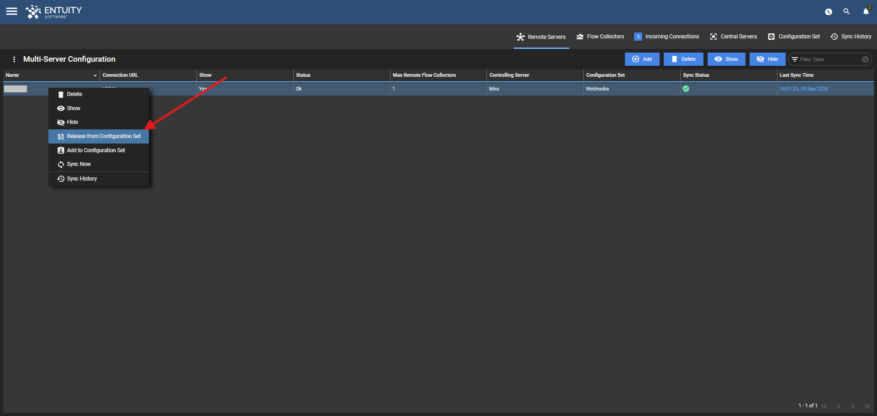877x416 pixels.
Task: Choose Sync History in the context menu
Action: point(99,179)
